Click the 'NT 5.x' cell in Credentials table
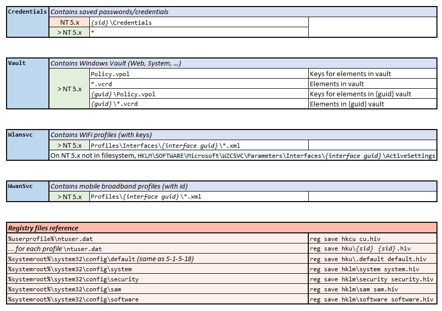Screen dimensions: 442x311 pyautogui.click(x=70, y=22)
